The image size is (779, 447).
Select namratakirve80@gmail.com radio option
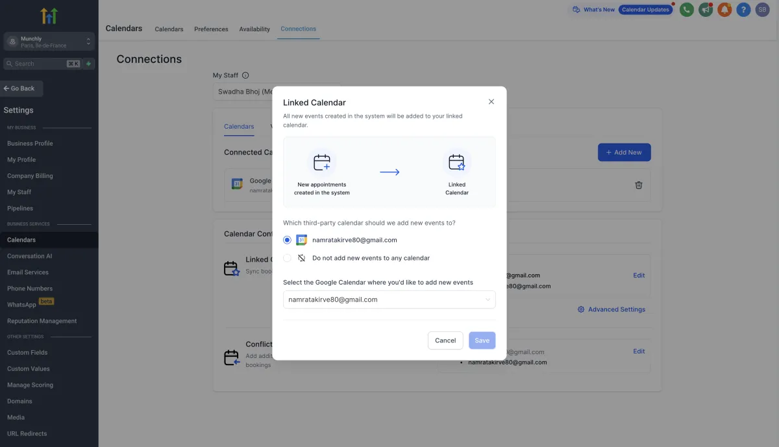pyautogui.click(x=288, y=240)
